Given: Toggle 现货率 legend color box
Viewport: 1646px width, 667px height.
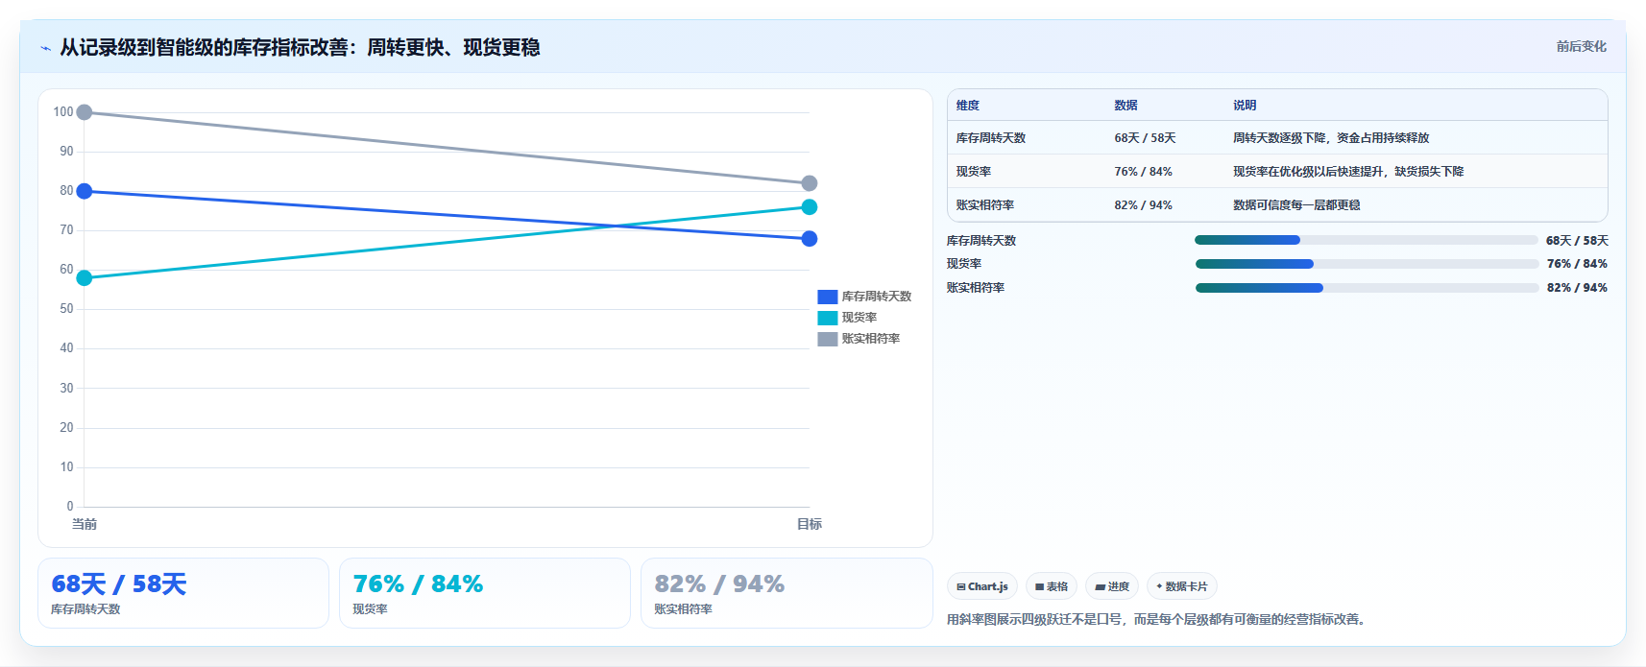Looking at the screenshot, I should [828, 318].
